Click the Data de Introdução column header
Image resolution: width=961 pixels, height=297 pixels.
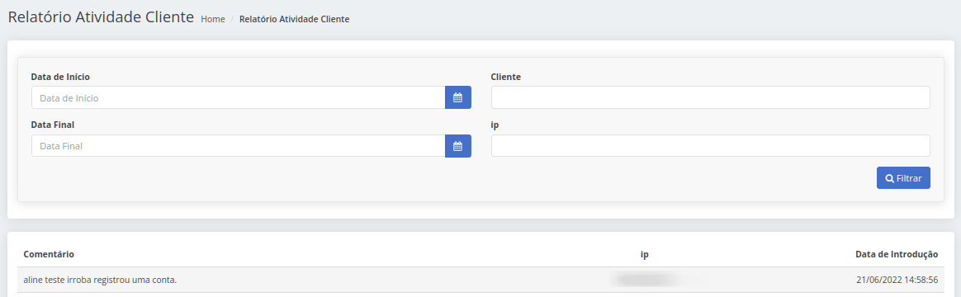[x=897, y=254]
